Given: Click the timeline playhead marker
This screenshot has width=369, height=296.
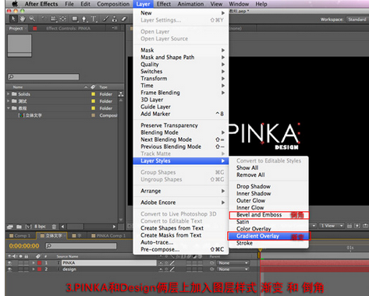Looking at the screenshot, I should click(x=260, y=251).
